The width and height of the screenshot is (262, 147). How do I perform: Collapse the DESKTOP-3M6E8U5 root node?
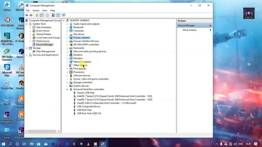(x=64, y=20)
